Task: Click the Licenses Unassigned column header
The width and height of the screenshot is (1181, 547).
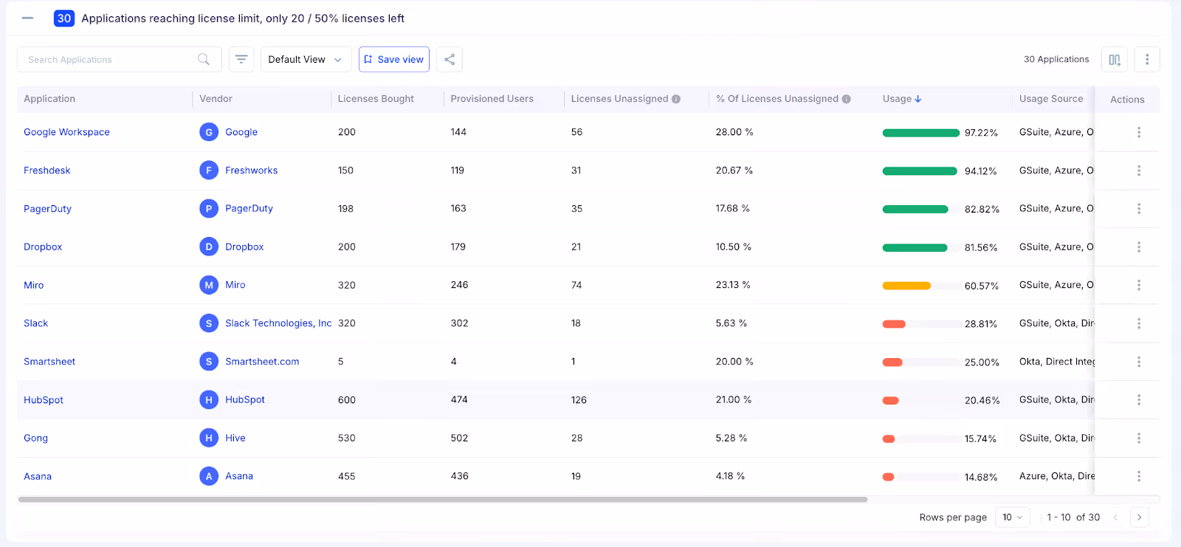Action: tap(619, 99)
